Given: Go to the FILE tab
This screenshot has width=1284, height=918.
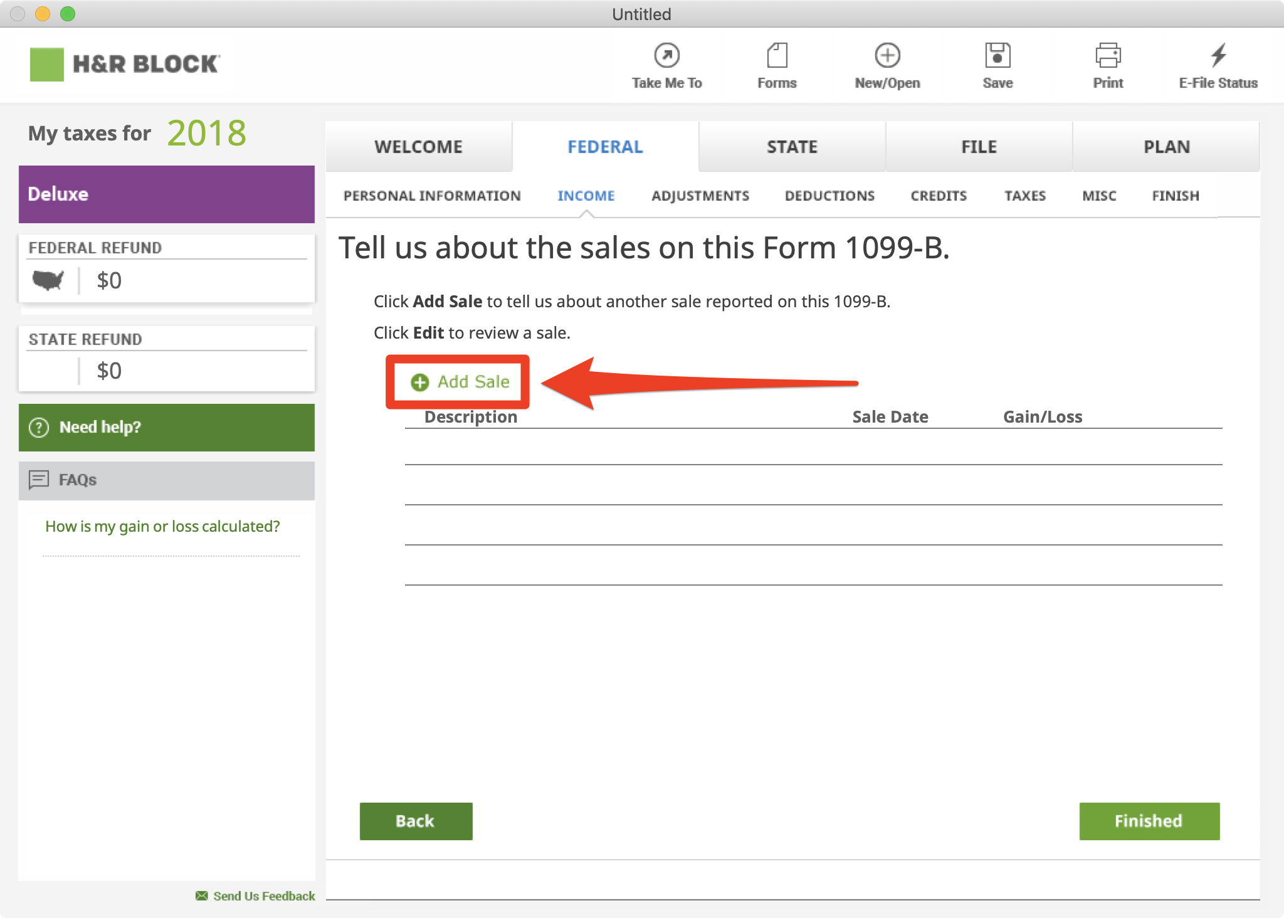Looking at the screenshot, I should coord(979,147).
